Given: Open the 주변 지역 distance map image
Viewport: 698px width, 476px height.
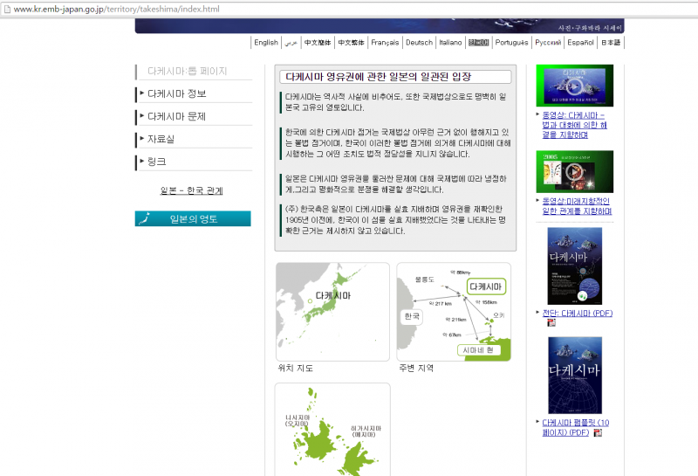Looking at the screenshot, I should pyautogui.click(x=454, y=311).
